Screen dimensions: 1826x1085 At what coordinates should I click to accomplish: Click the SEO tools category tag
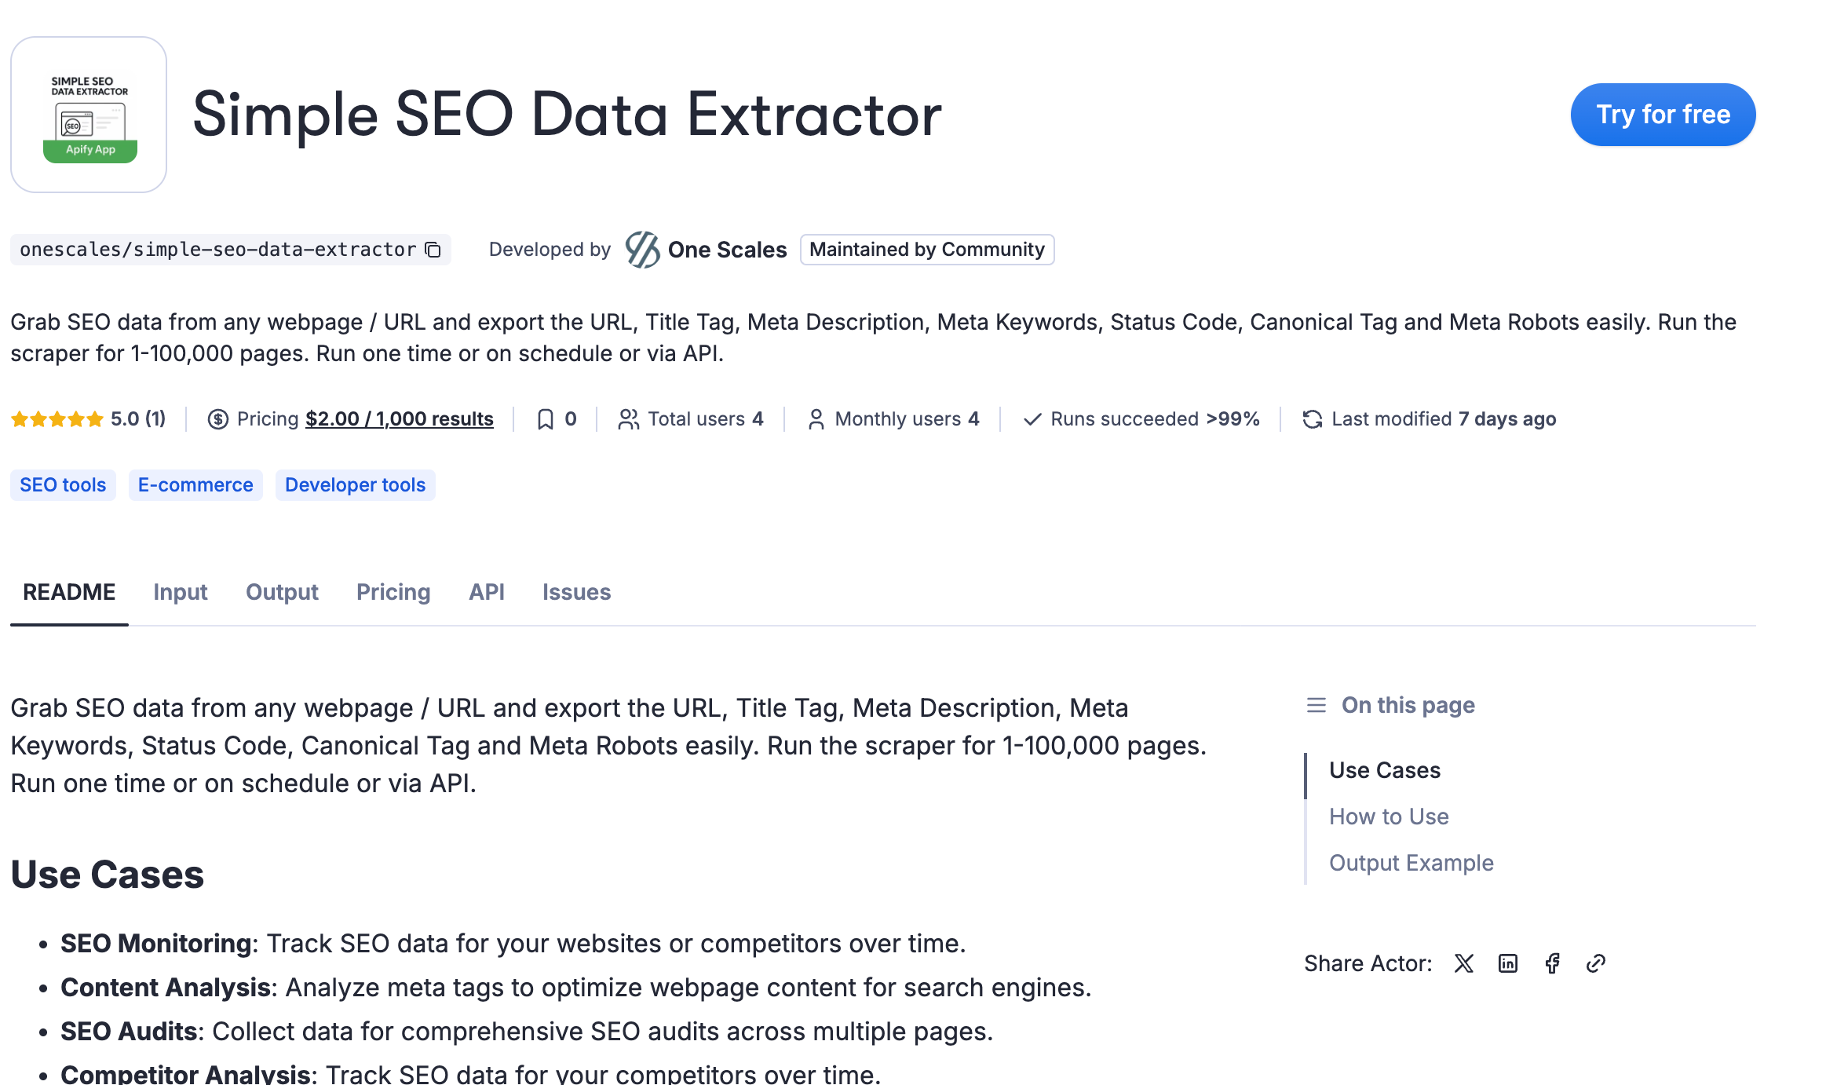pyautogui.click(x=63, y=485)
